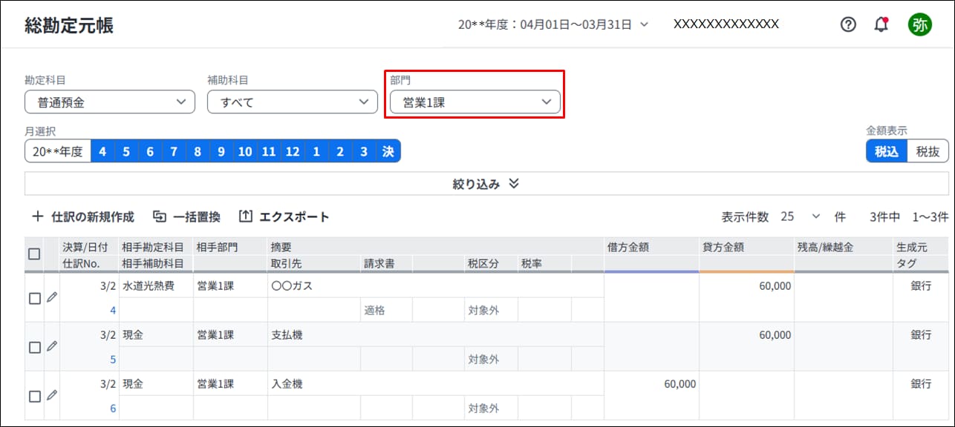Click 仕訳の新規作成 plus button
Viewport: 955px width, 427px height.
[x=82, y=217]
